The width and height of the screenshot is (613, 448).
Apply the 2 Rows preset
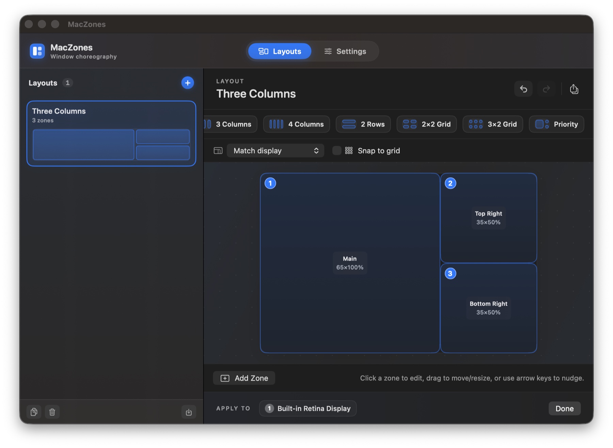363,124
